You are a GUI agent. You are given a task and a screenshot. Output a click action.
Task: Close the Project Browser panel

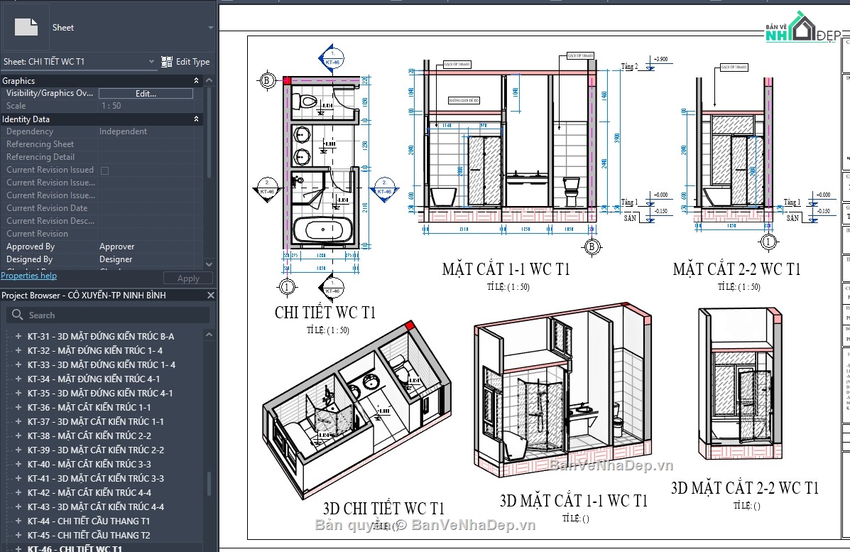point(211,296)
